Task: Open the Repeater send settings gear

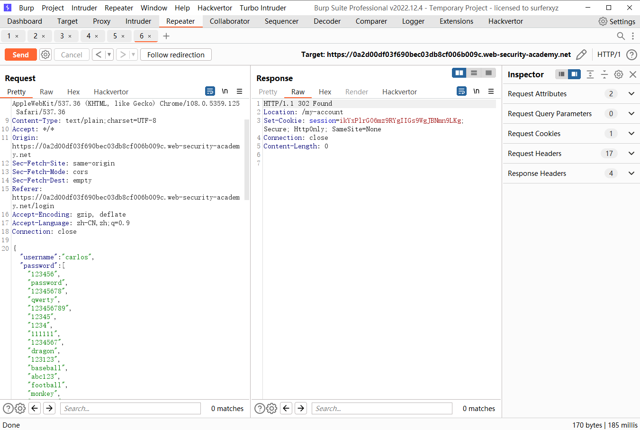Action: point(45,55)
